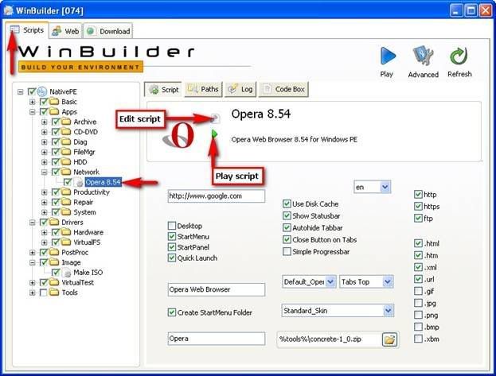The image size is (496, 376).
Task: Click the Opera logo image
Action: (179, 135)
